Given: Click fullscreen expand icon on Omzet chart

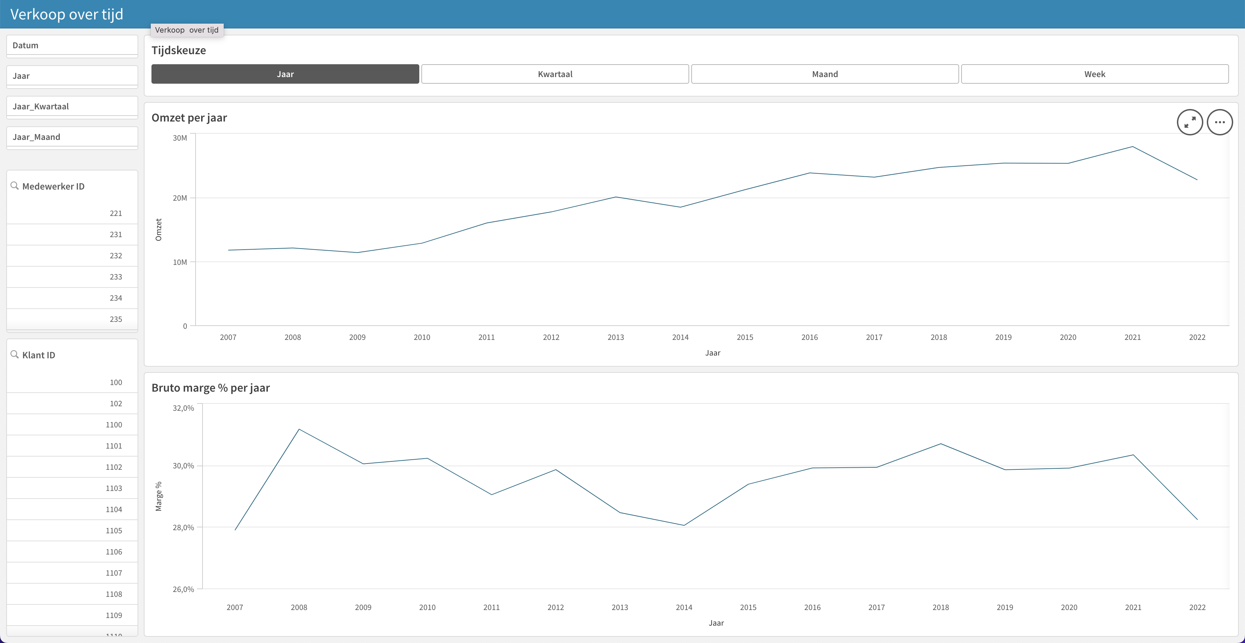Looking at the screenshot, I should click(1189, 122).
